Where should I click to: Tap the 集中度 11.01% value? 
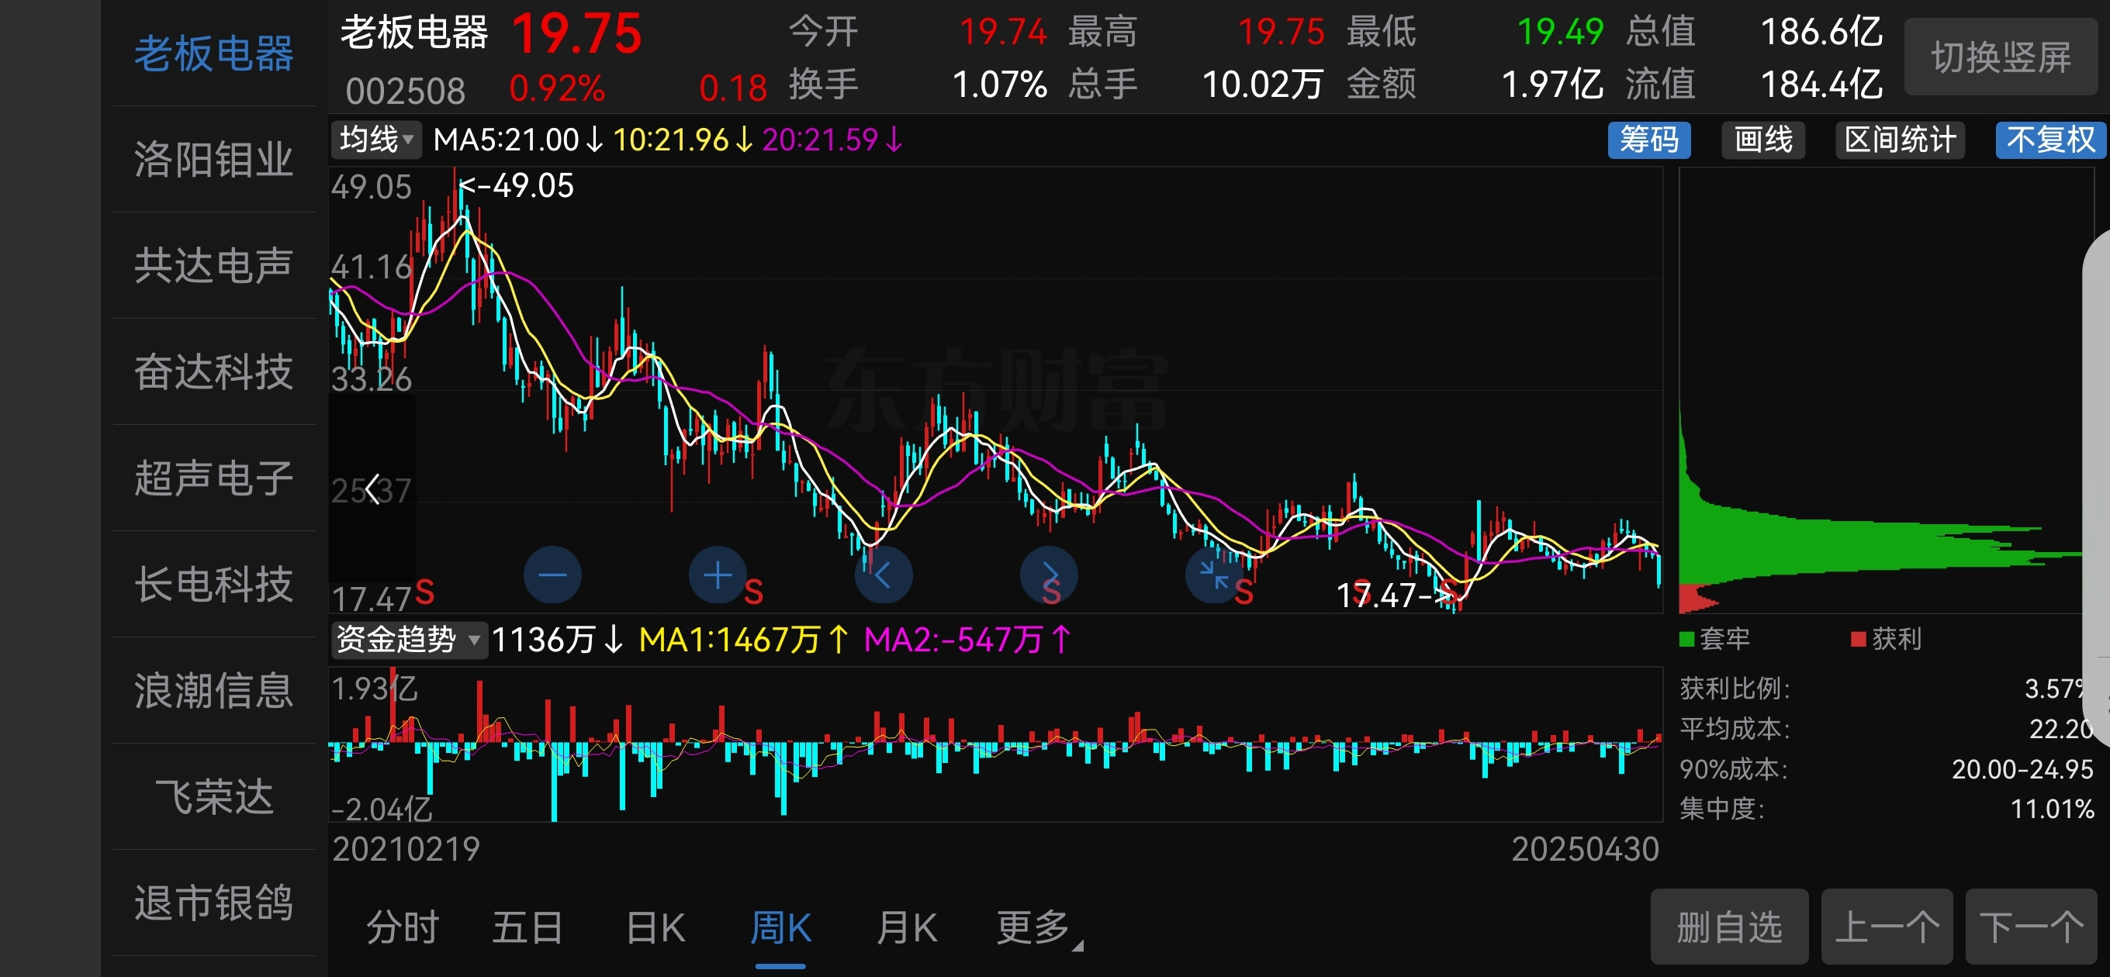(x=2053, y=809)
